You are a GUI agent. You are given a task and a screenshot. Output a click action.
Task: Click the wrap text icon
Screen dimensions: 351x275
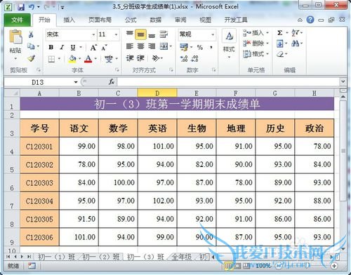pyautogui.click(x=164, y=34)
